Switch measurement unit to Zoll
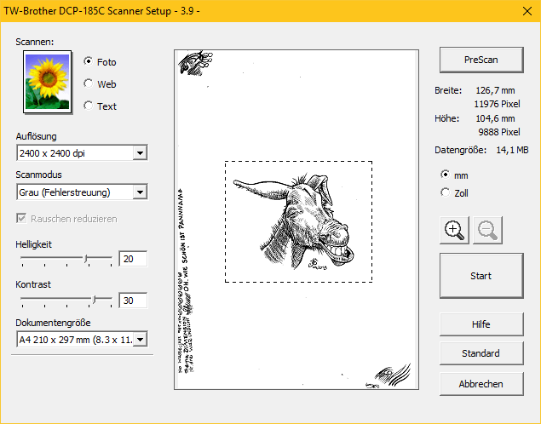 click(x=445, y=193)
